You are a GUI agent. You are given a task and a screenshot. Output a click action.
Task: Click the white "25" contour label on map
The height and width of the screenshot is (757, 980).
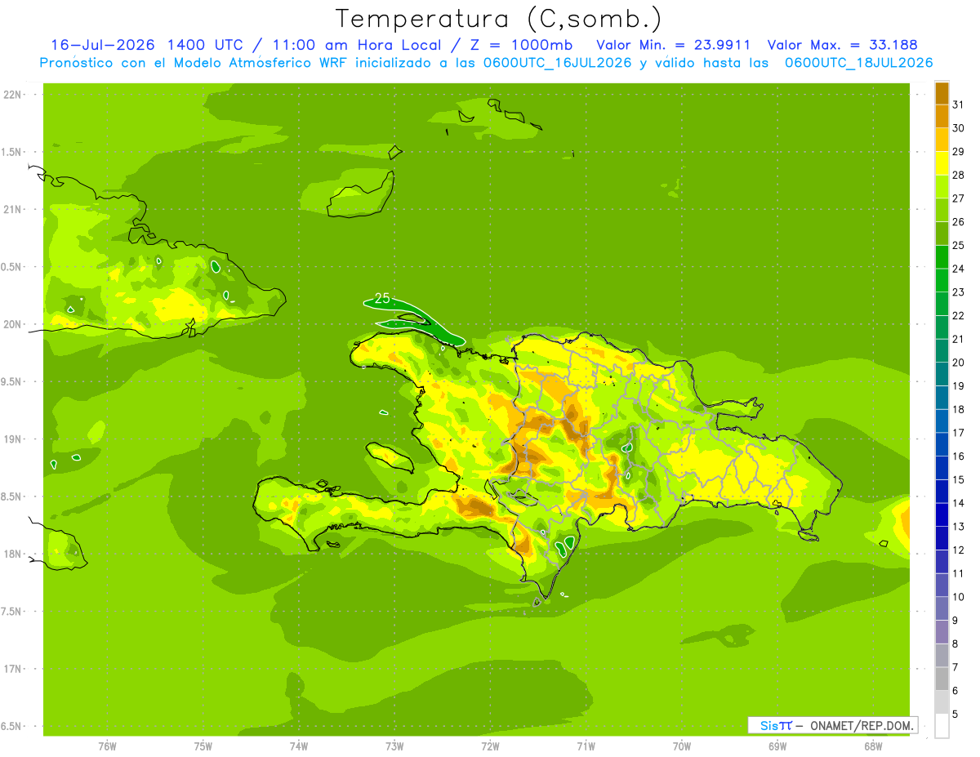[382, 298]
